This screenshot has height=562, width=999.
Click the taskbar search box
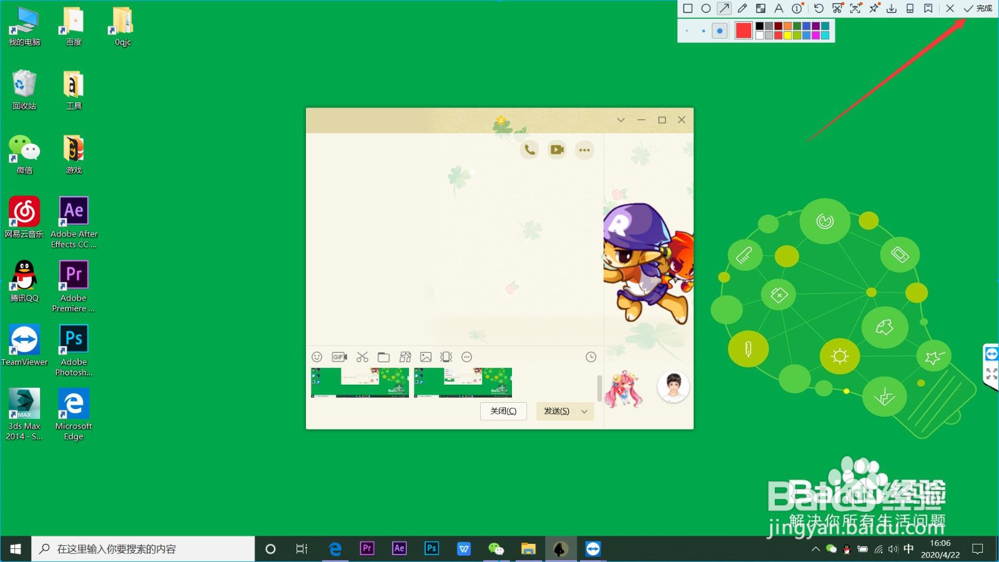[143, 549]
